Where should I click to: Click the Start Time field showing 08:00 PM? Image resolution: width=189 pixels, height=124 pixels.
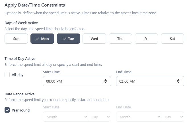pos(77,81)
